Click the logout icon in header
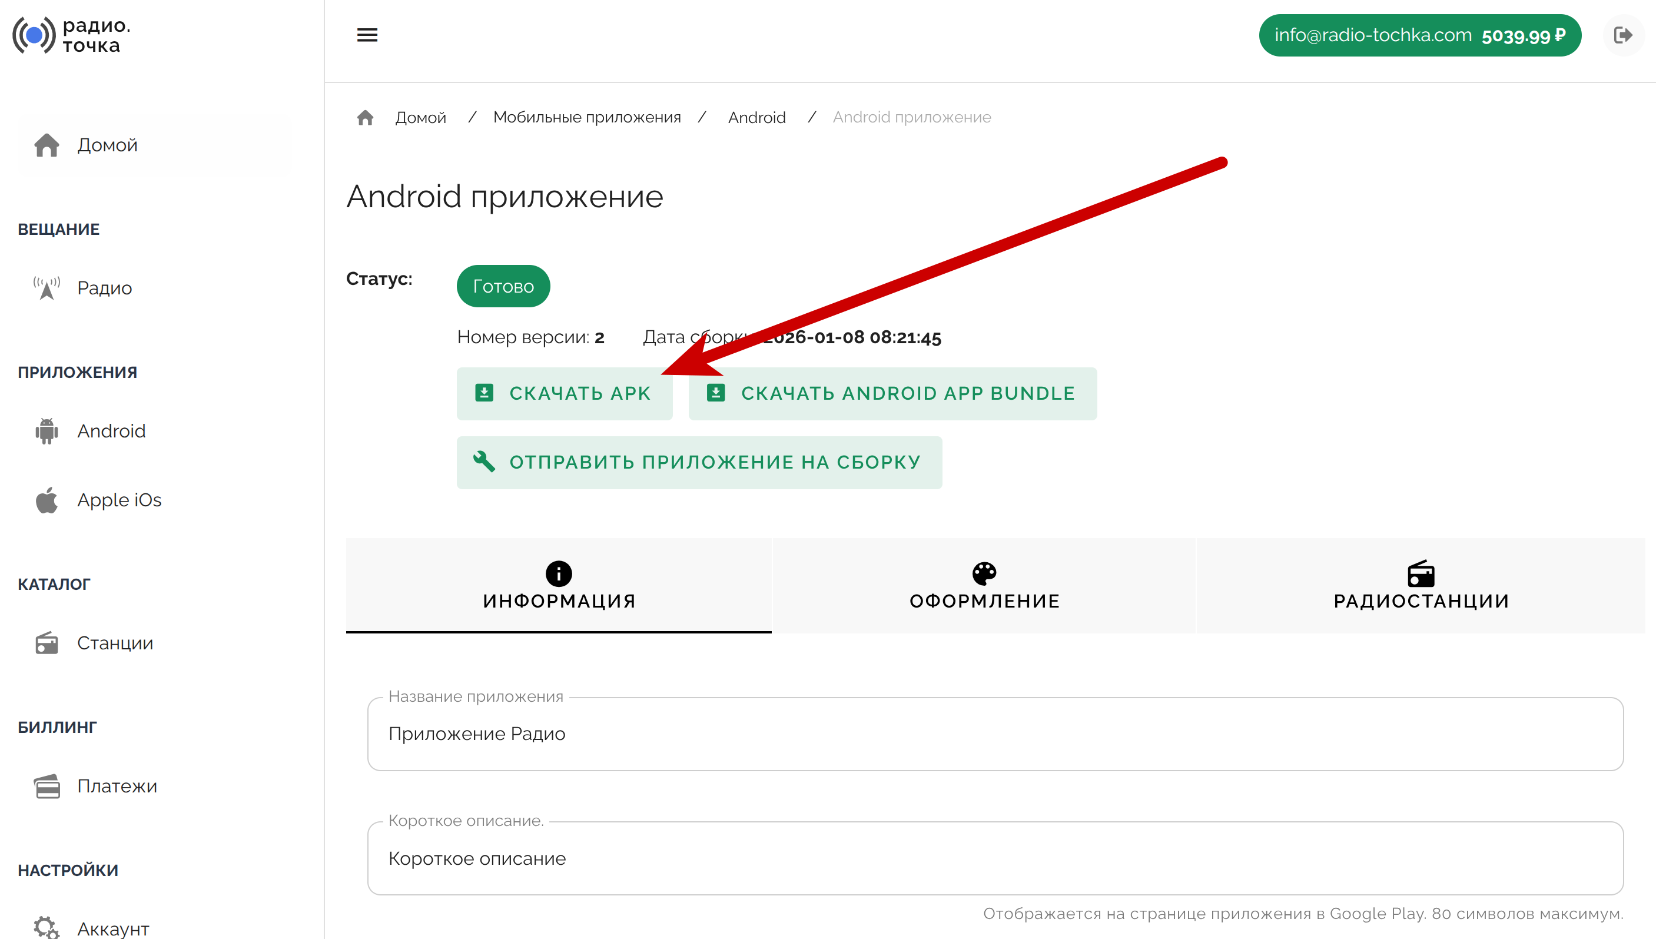The height and width of the screenshot is (939, 1656). click(1622, 35)
